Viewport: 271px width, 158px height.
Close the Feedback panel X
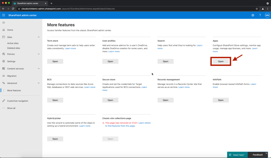(x=266, y=153)
